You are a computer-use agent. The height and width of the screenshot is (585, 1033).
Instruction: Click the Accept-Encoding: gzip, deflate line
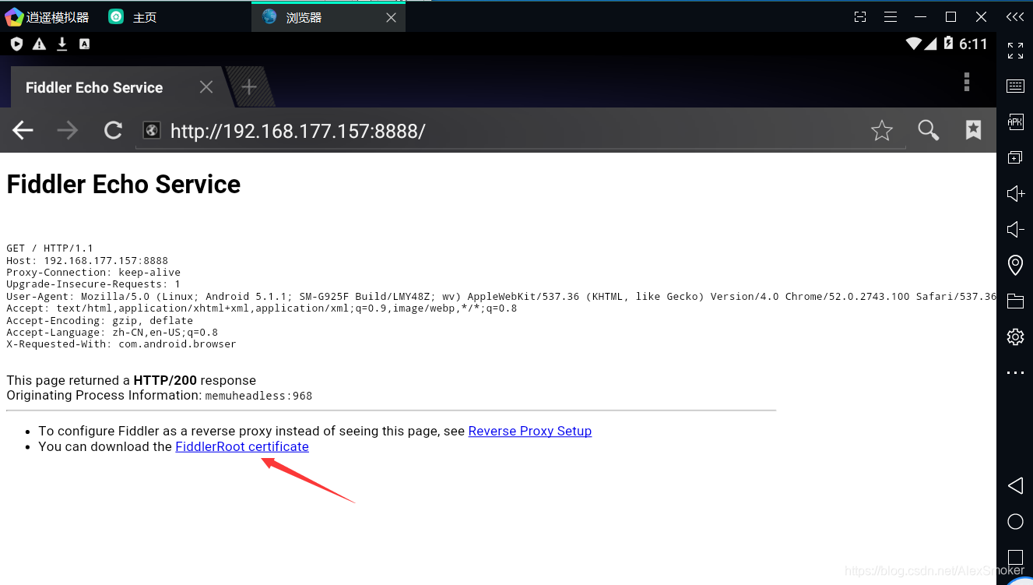pyautogui.click(x=100, y=320)
